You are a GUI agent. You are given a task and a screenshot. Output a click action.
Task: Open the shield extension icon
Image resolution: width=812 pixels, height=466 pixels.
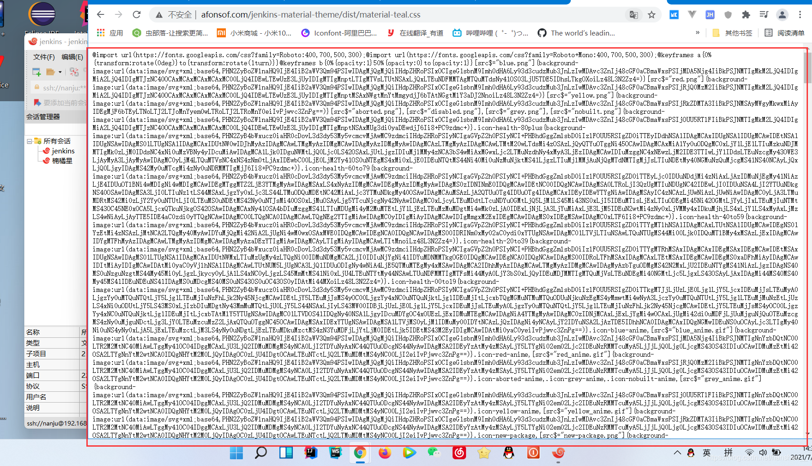pyautogui.click(x=728, y=15)
